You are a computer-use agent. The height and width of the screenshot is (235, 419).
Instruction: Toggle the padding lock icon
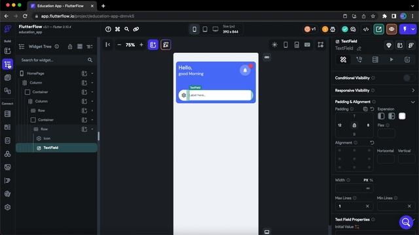(x=354, y=125)
